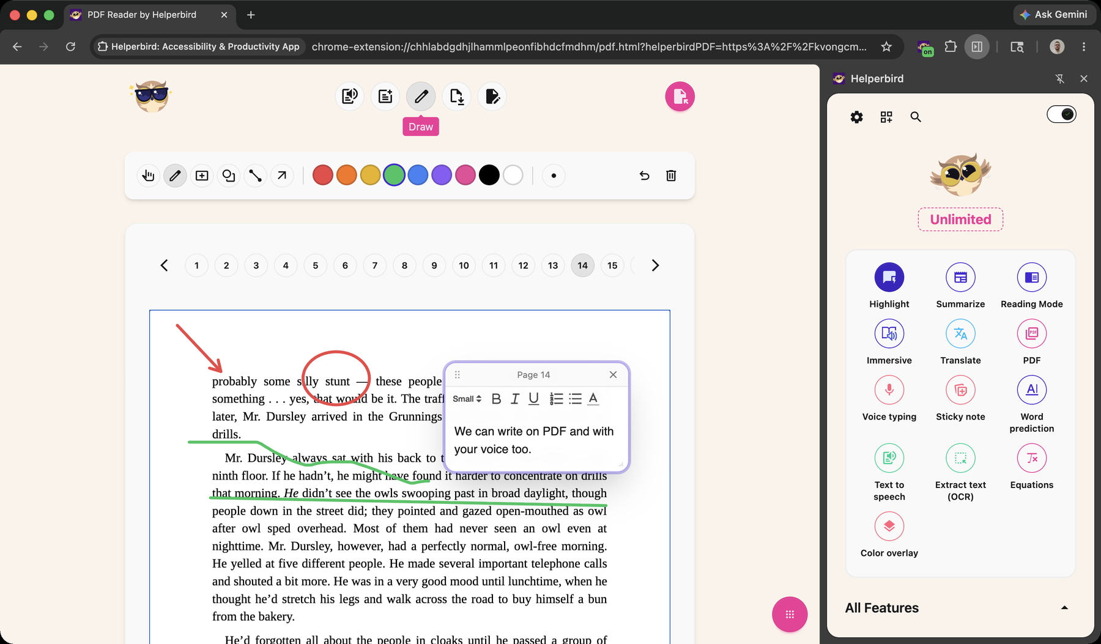Open the note text color picker
Viewport: 1101px width, 644px height.
pyautogui.click(x=593, y=399)
